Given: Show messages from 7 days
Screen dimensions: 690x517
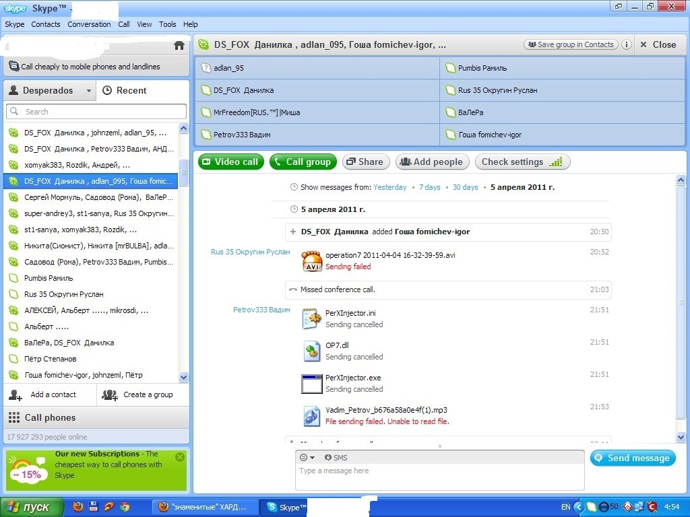Looking at the screenshot, I should pos(429,187).
